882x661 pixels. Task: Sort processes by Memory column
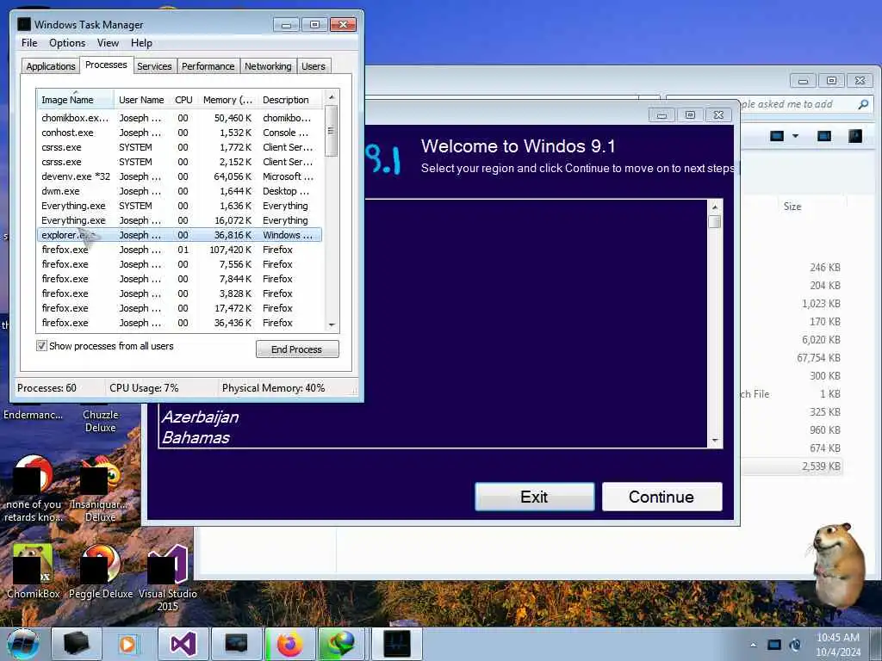[227, 100]
